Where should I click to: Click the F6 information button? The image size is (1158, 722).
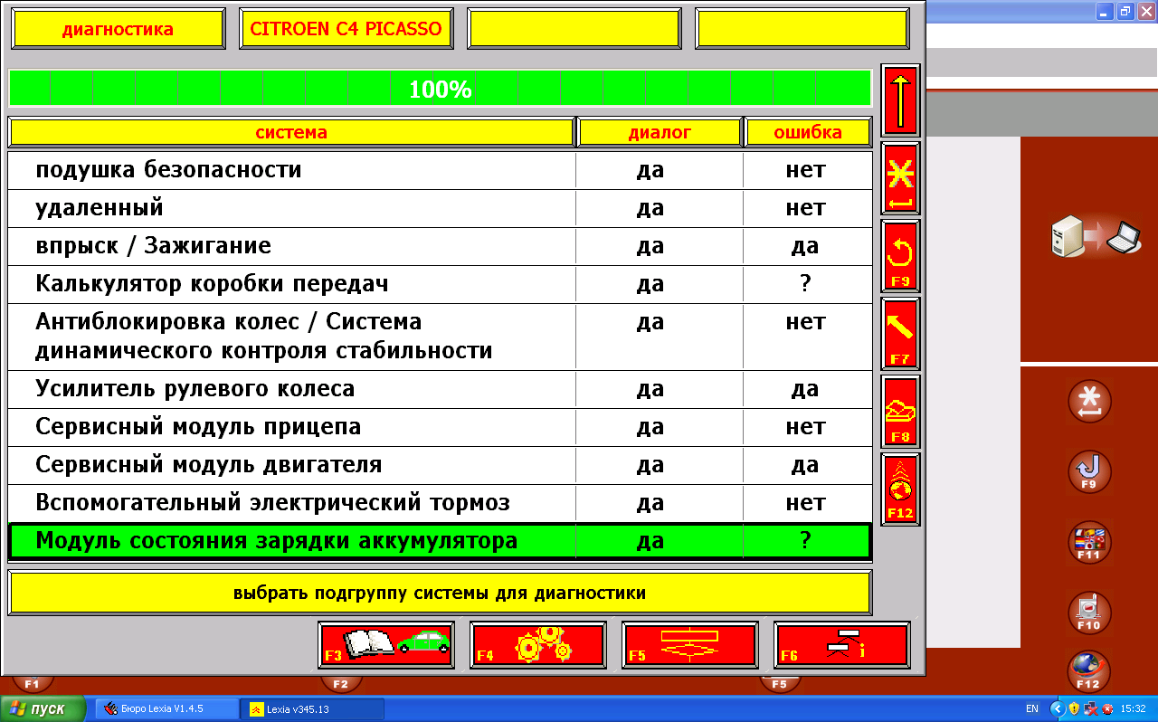[842, 645]
